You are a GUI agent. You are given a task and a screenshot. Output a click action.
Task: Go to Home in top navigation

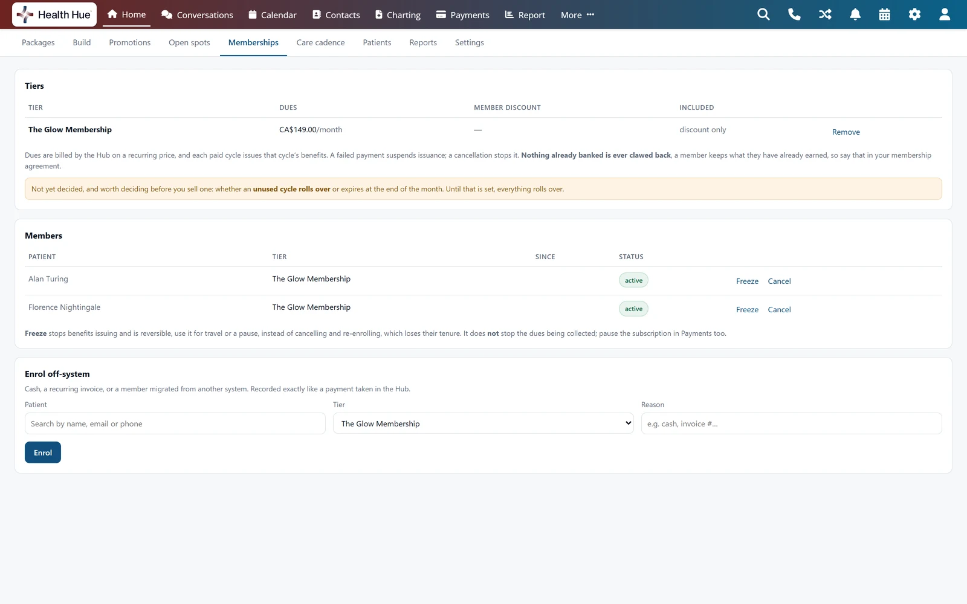coord(126,14)
